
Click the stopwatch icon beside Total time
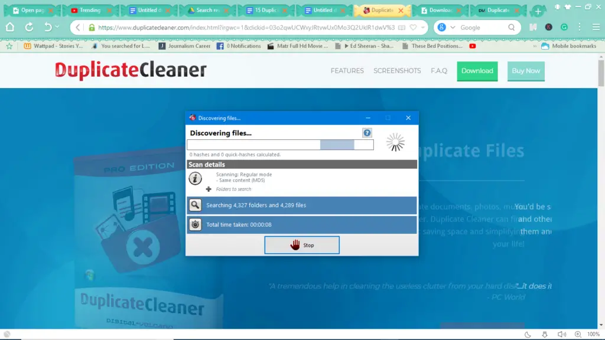195,224
